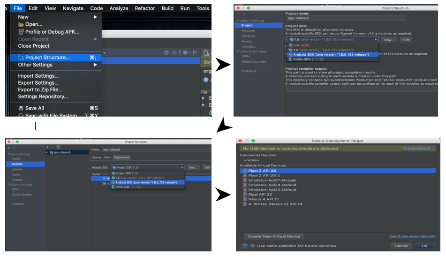Click the module Name field
The width and height of the screenshot is (446, 257).
pyautogui.click(x=156, y=149)
